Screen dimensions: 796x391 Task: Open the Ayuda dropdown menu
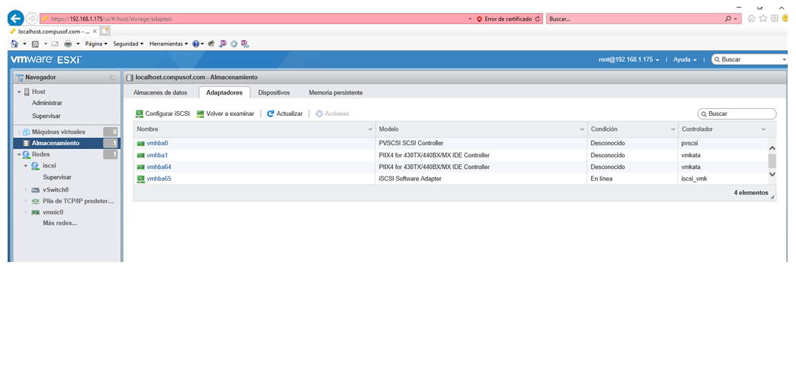click(x=685, y=59)
